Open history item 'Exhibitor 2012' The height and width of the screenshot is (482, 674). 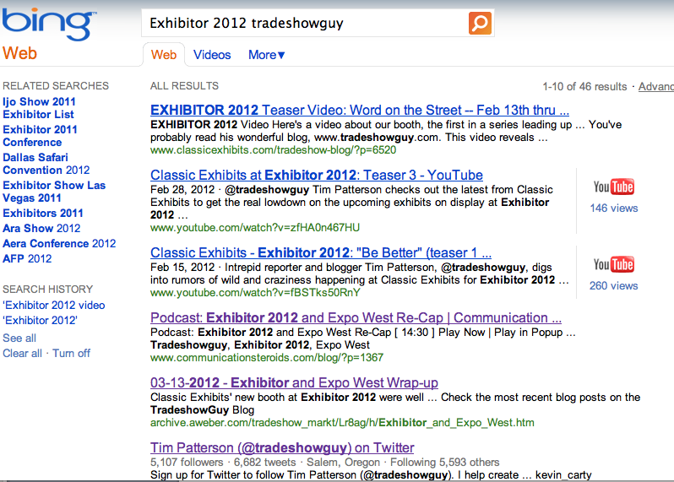point(40,321)
